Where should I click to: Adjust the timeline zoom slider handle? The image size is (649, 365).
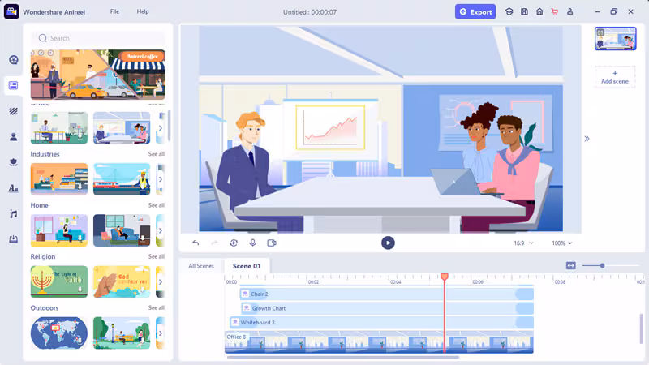(602, 265)
